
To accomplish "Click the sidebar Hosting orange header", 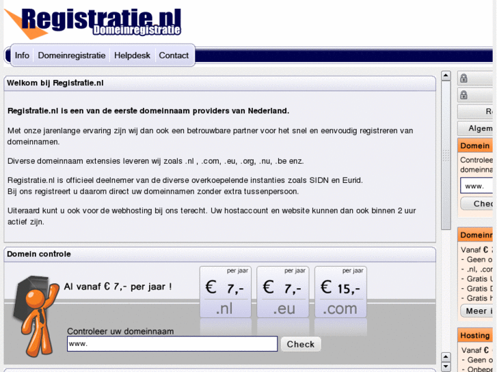I will click(x=475, y=335).
